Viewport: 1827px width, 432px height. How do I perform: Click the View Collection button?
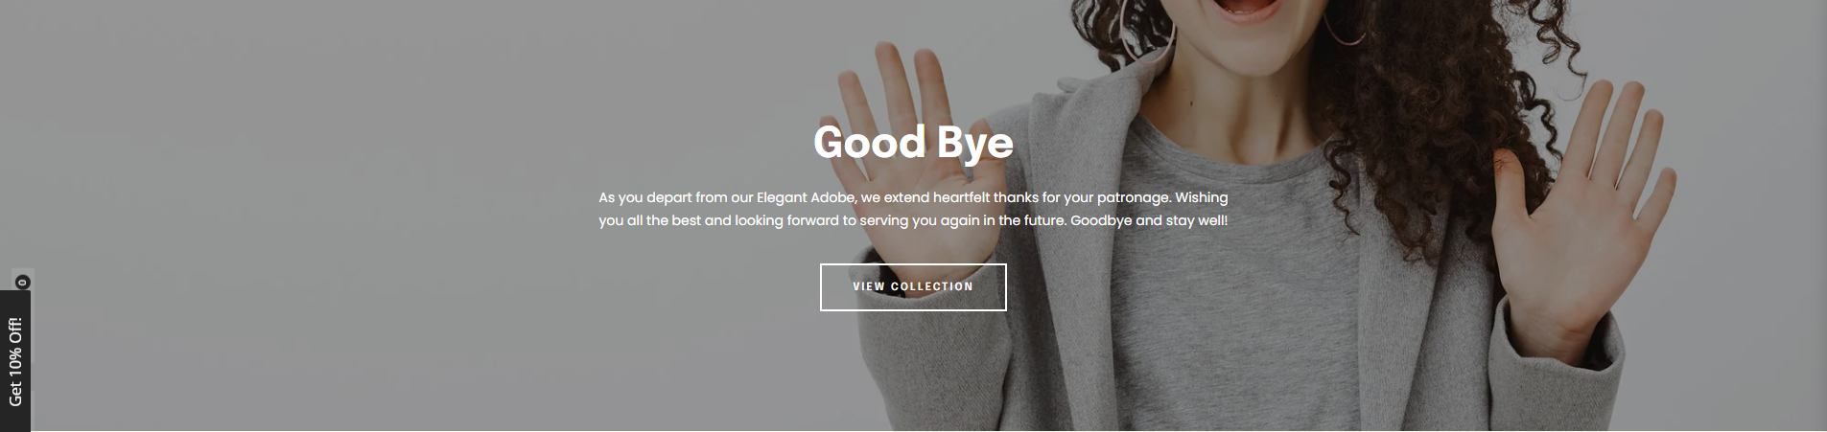click(x=913, y=286)
